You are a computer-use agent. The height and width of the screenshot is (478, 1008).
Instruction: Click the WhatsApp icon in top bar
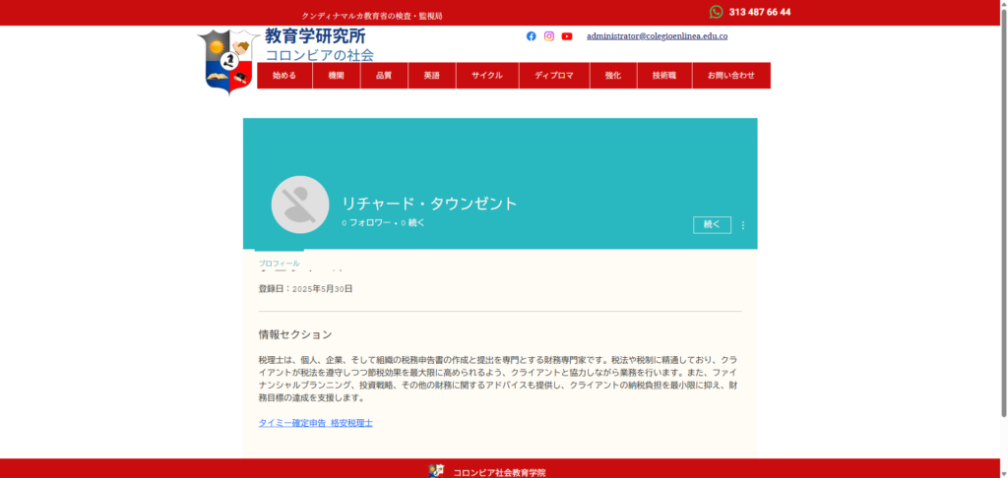pyautogui.click(x=716, y=12)
